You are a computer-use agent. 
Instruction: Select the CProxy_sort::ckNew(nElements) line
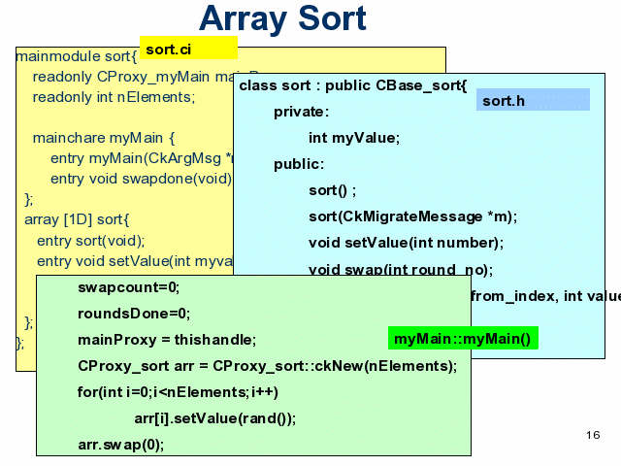[267, 366]
